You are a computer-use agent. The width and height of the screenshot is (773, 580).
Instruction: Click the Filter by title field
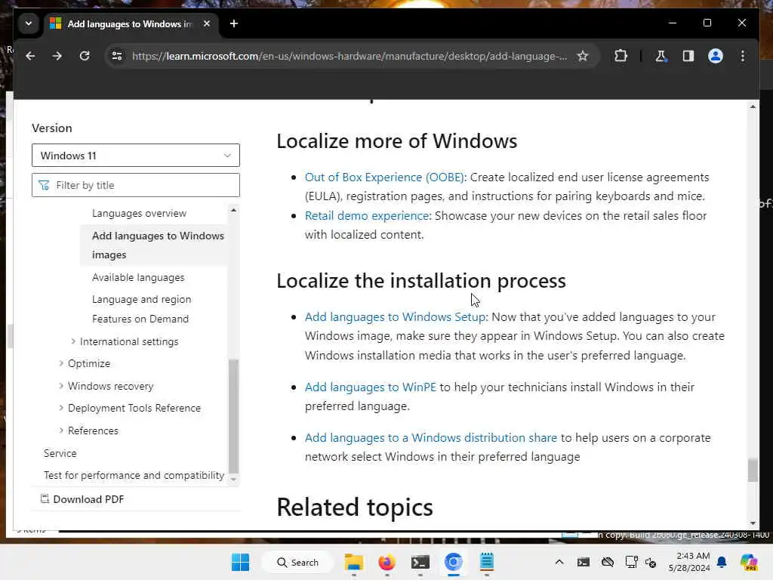click(136, 185)
